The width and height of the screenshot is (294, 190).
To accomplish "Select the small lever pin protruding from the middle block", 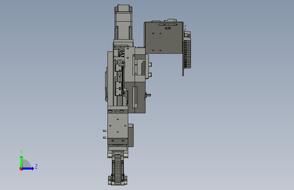I will 148,95.
